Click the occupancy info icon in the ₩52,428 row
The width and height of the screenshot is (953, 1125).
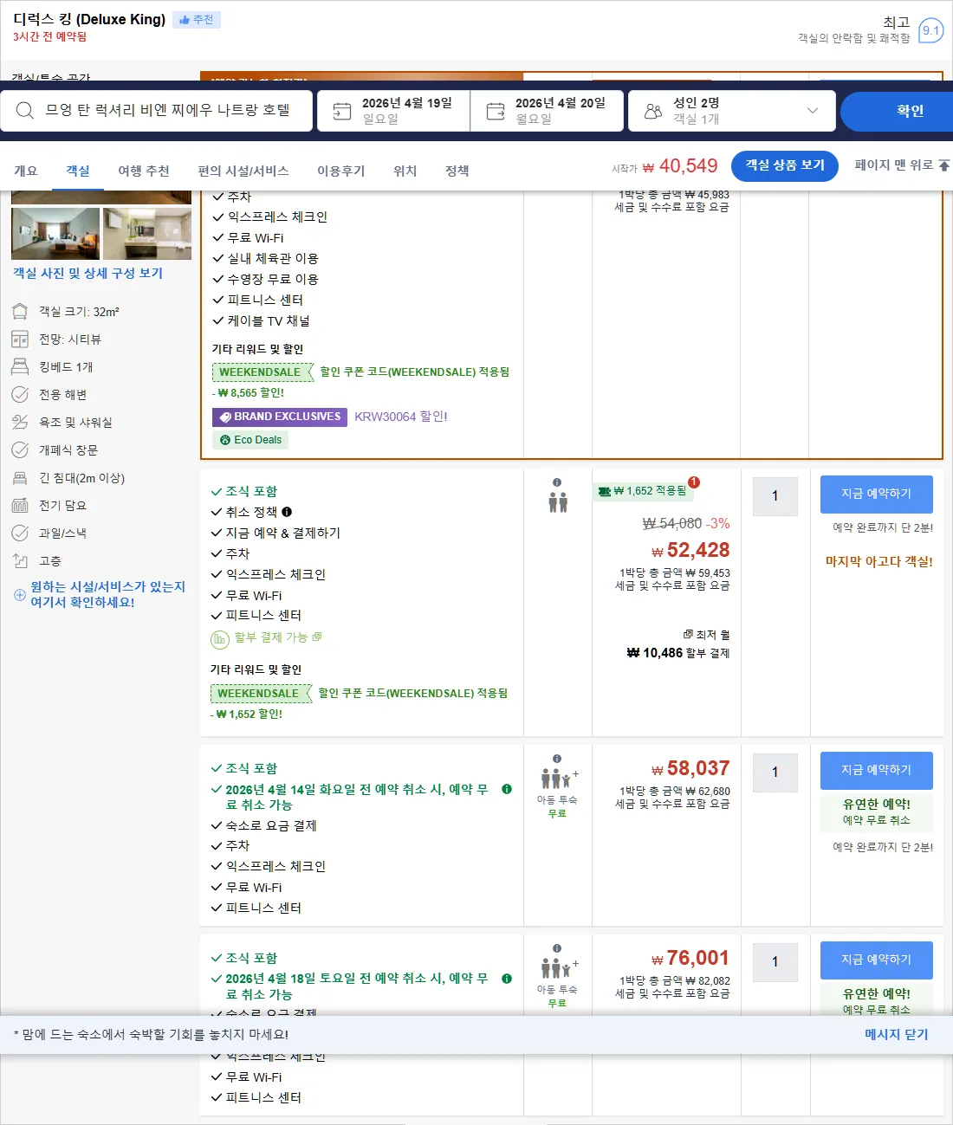coord(557,482)
